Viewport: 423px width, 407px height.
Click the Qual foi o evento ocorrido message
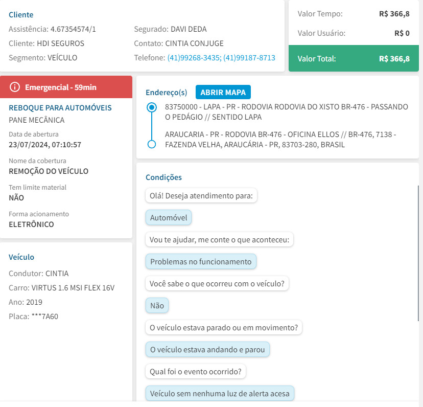196,371
